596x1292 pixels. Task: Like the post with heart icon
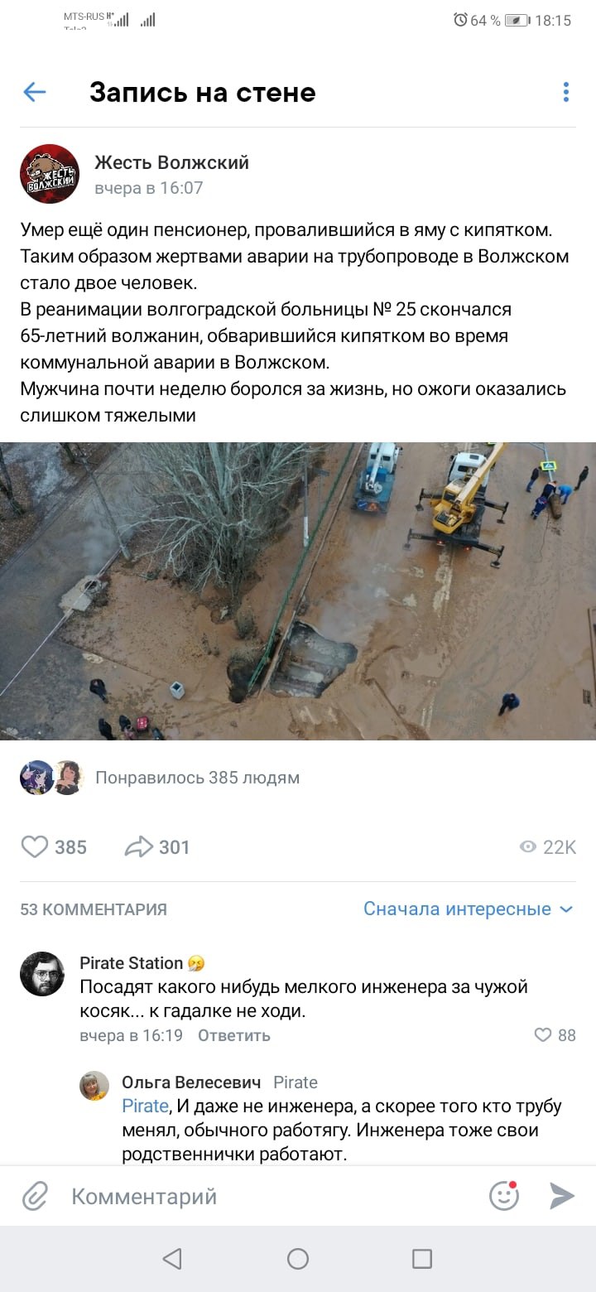pos(35,846)
